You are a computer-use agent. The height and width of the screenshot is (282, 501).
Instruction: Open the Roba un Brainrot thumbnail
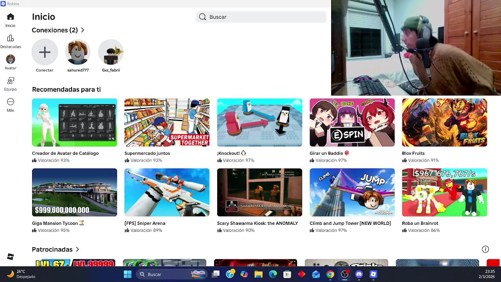[x=444, y=192]
